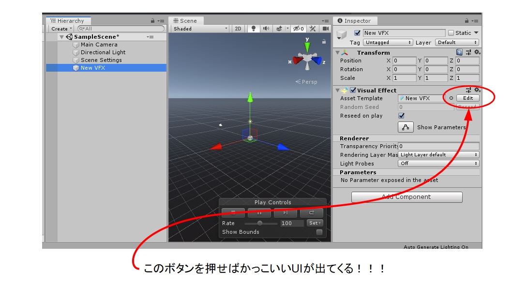Open Transform help reference icon

[459, 52]
